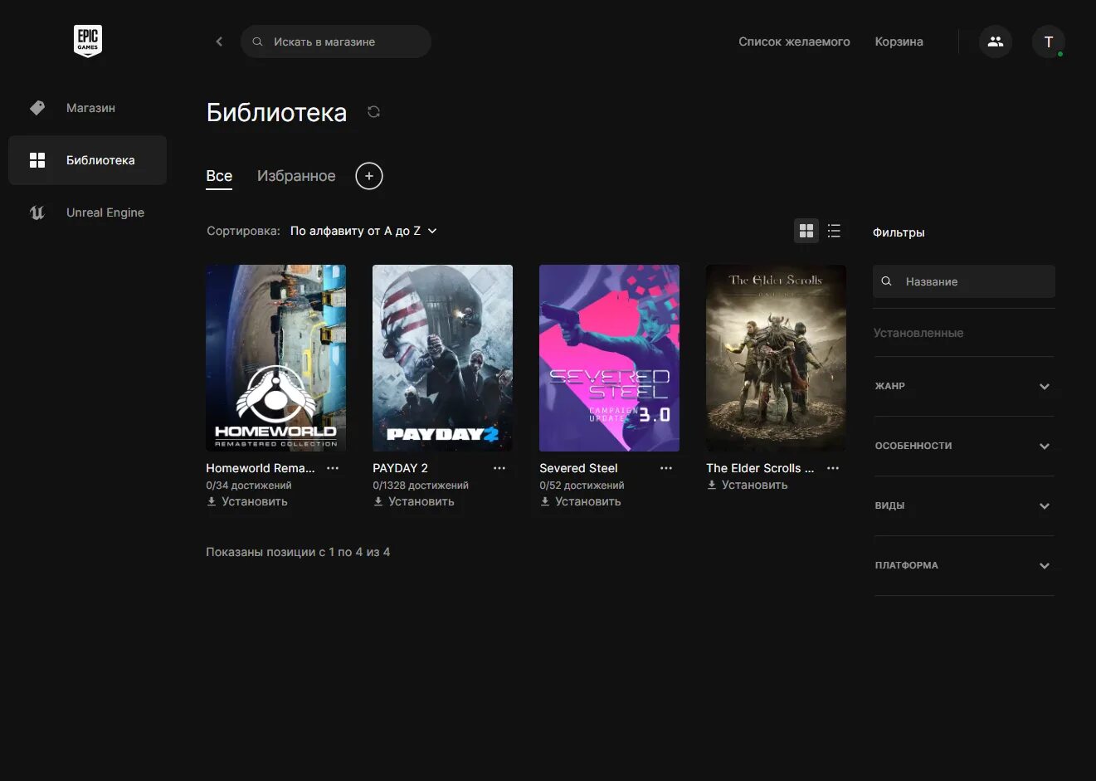Image resolution: width=1096 pixels, height=781 pixels.
Task: Click the title text Severed Steel
Action: (x=578, y=468)
